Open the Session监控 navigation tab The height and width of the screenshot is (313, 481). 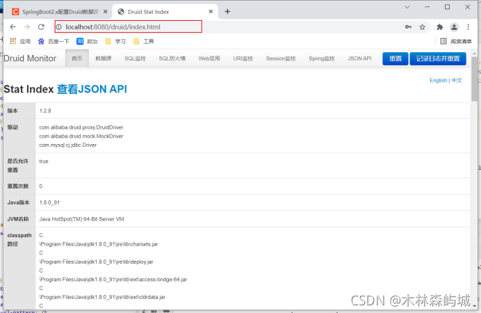(281, 58)
